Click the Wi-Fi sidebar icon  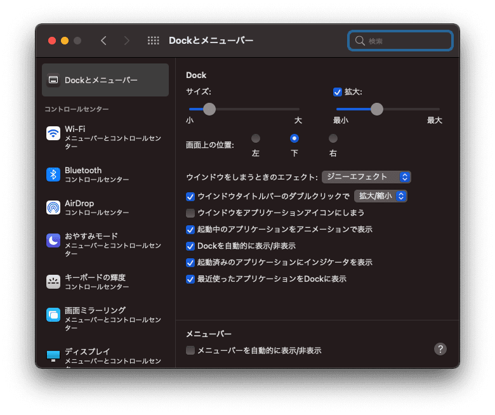click(x=53, y=133)
